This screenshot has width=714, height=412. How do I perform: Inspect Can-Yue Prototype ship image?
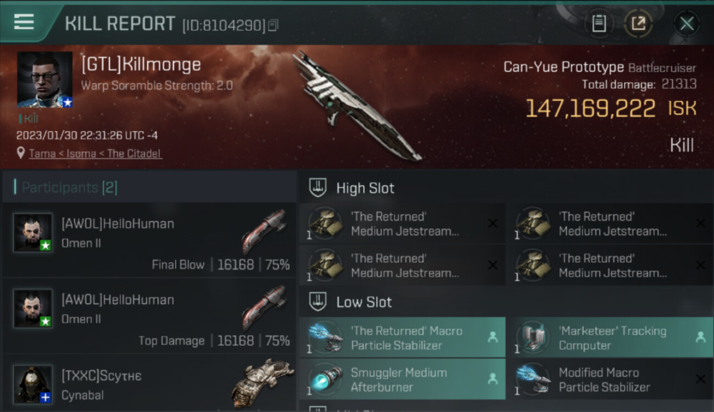point(357,106)
